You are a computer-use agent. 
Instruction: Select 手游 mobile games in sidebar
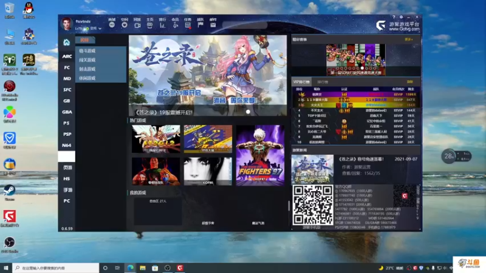point(67,190)
